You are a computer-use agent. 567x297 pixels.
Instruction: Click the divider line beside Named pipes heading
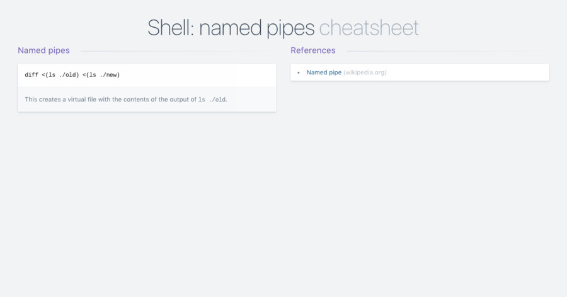click(170, 51)
